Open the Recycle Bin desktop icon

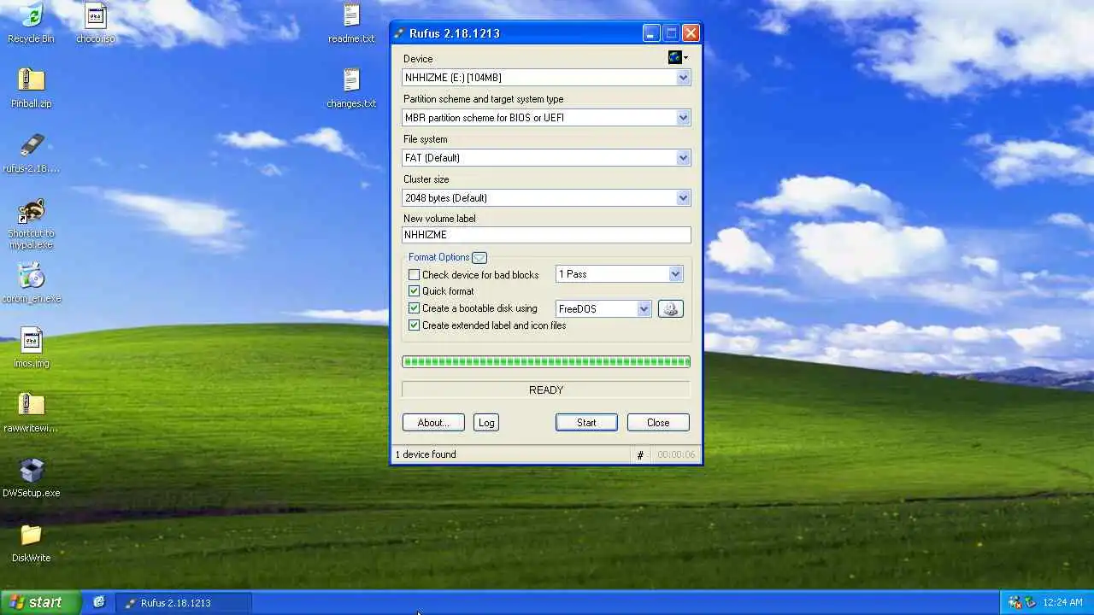pos(31,23)
